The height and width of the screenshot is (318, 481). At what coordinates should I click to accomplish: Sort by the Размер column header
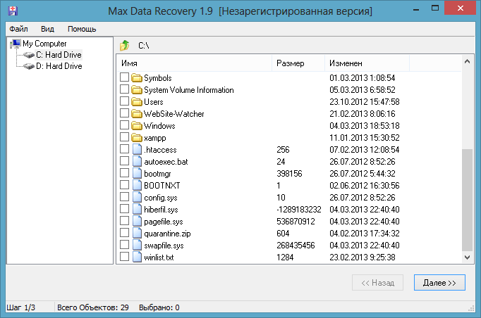pyautogui.click(x=298, y=63)
